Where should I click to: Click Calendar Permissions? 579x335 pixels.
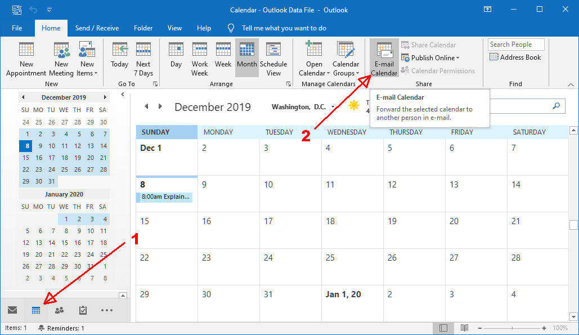[438, 70]
